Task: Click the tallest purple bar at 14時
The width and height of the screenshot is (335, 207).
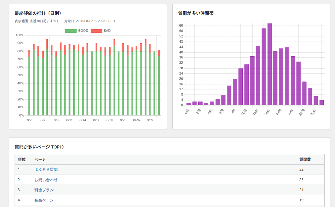Action: 270,64
